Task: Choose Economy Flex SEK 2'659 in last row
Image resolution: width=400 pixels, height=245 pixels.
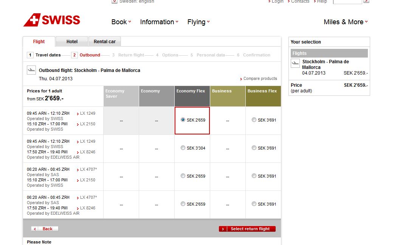Action: click(x=183, y=204)
